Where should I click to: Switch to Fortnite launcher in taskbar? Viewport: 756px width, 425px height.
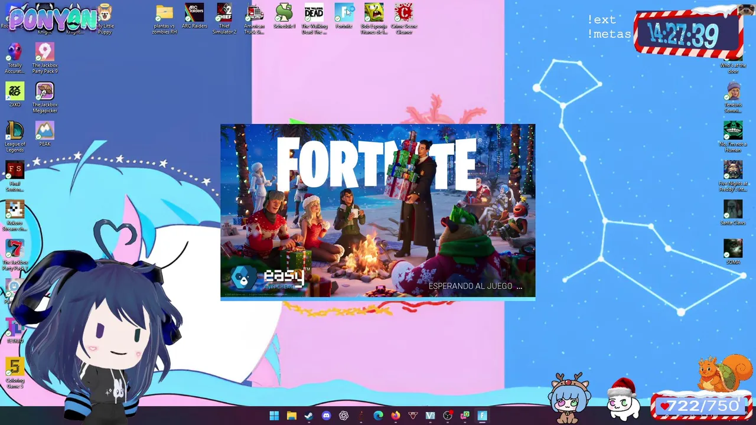(x=483, y=416)
